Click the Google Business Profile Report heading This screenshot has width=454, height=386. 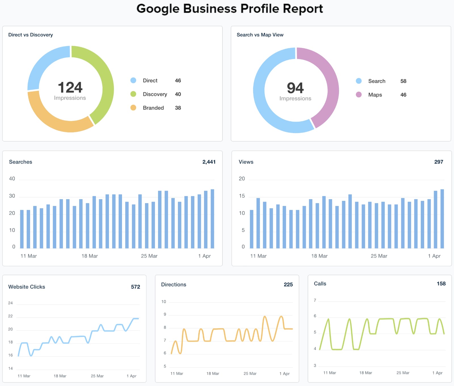[x=230, y=9]
